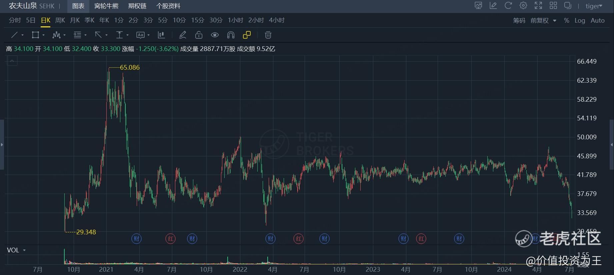
Task: Open chart settings gear
Action: [523, 5]
